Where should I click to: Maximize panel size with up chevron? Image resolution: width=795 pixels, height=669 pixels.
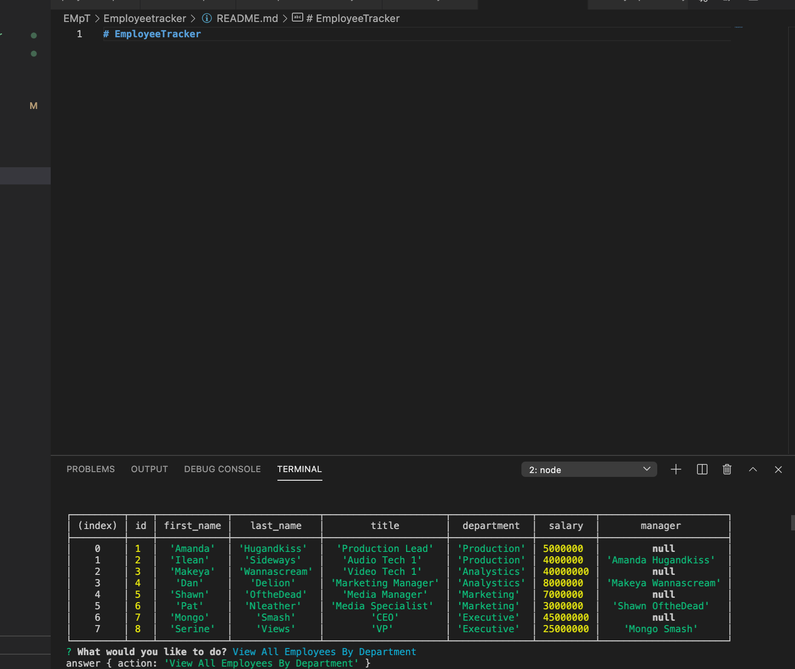coord(753,469)
